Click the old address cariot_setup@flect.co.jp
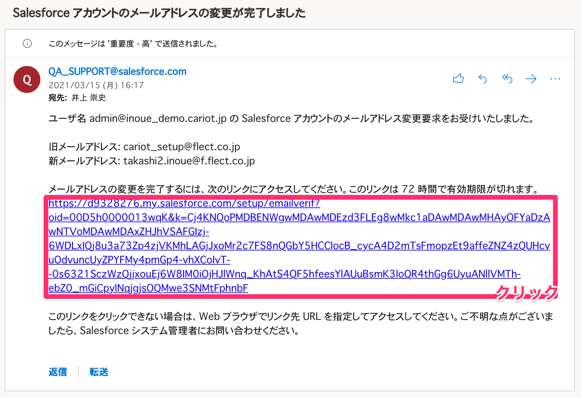Image resolution: width=581 pixels, height=398 pixels. pos(182,147)
